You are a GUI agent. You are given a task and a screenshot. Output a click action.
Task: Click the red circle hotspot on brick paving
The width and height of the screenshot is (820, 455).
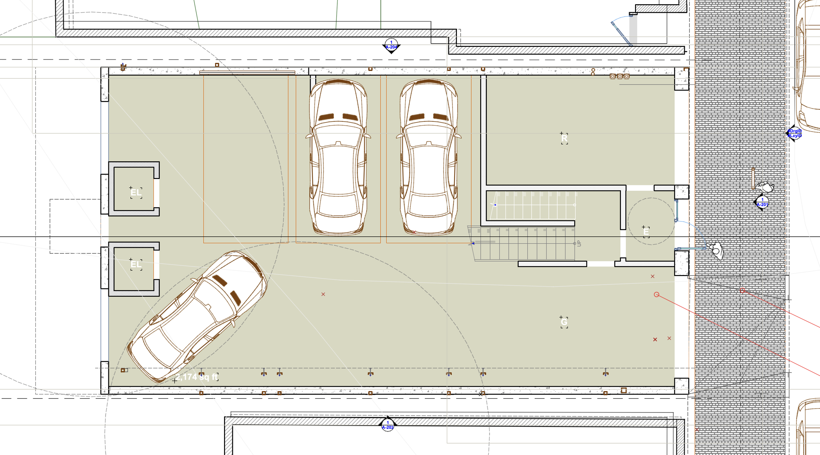[x=743, y=290]
